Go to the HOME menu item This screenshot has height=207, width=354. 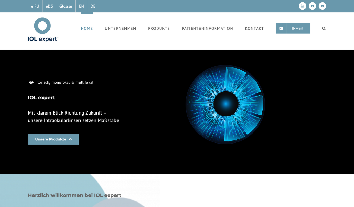point(87,28)
